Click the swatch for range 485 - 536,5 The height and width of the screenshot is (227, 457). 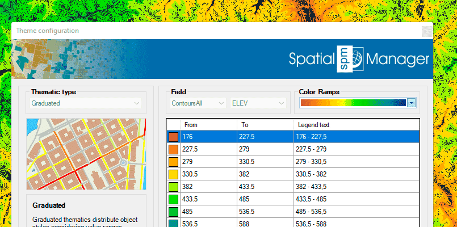coord(174,212)
